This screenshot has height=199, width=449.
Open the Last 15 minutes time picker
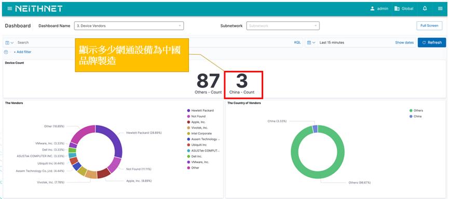point(332,42)
